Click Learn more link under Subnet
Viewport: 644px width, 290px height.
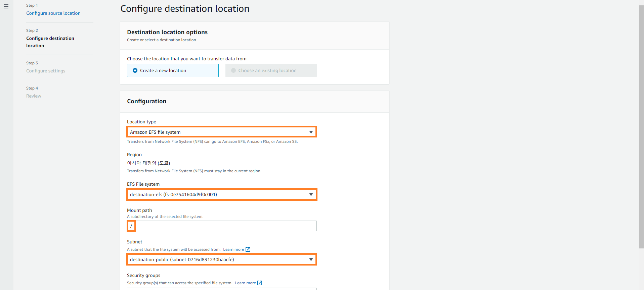click(x=233, y=249)
